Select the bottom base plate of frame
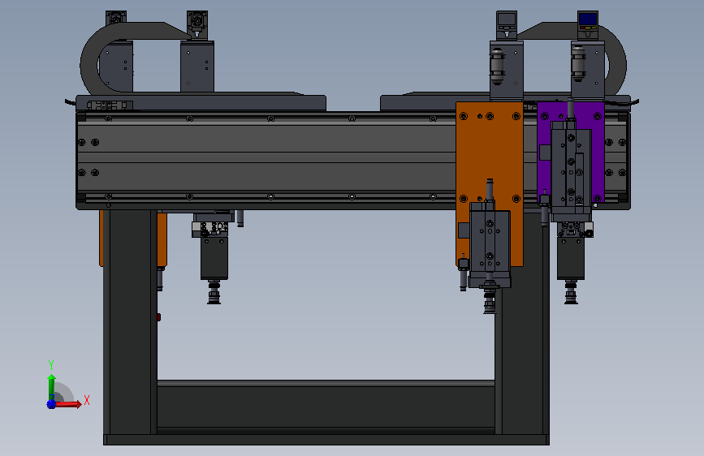 point(326,440)
